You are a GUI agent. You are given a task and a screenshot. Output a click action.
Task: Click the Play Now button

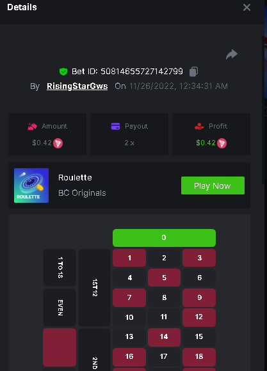(213, 185)
